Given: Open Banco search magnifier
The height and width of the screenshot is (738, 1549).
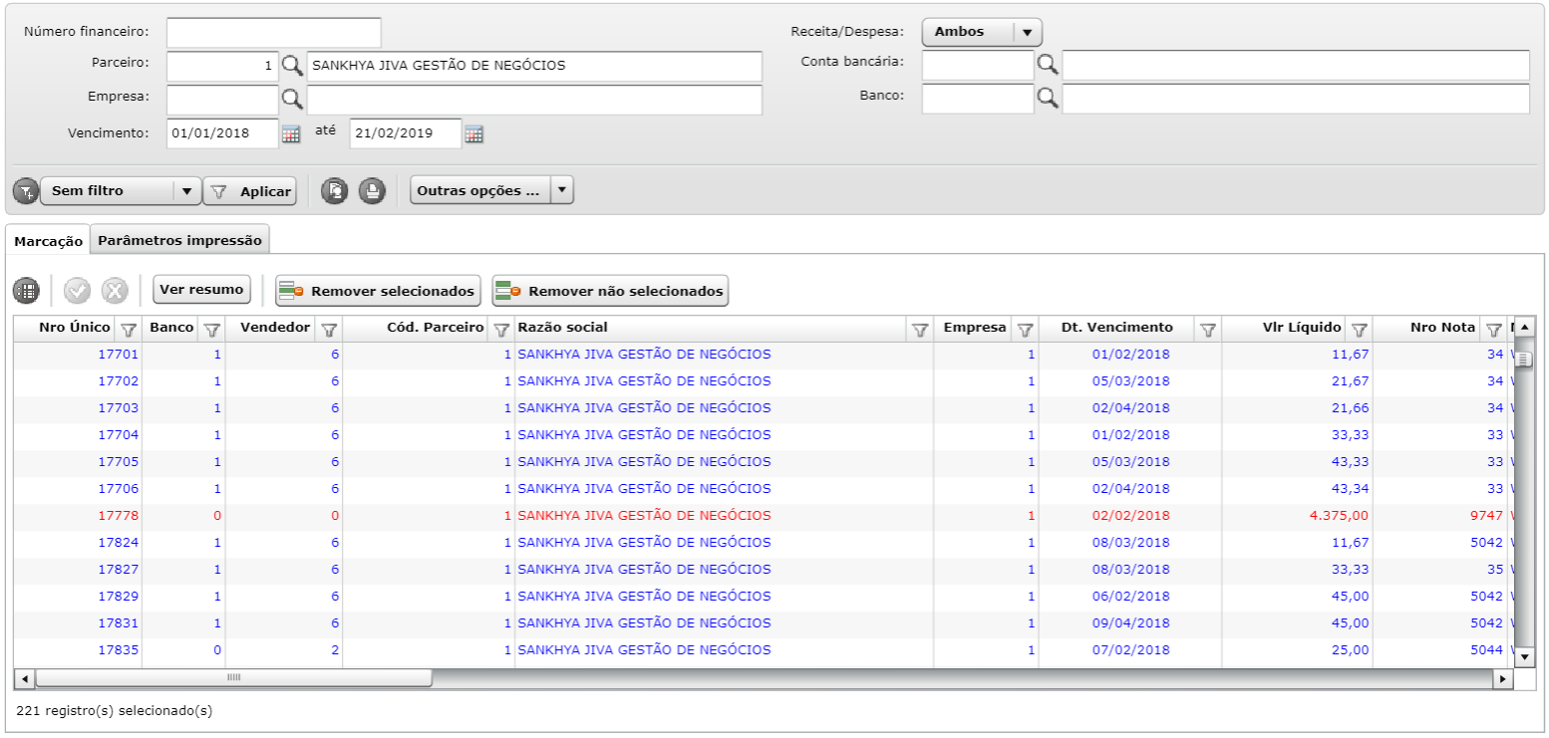Looking at the screenshot, I should [x=1048, y=98].
